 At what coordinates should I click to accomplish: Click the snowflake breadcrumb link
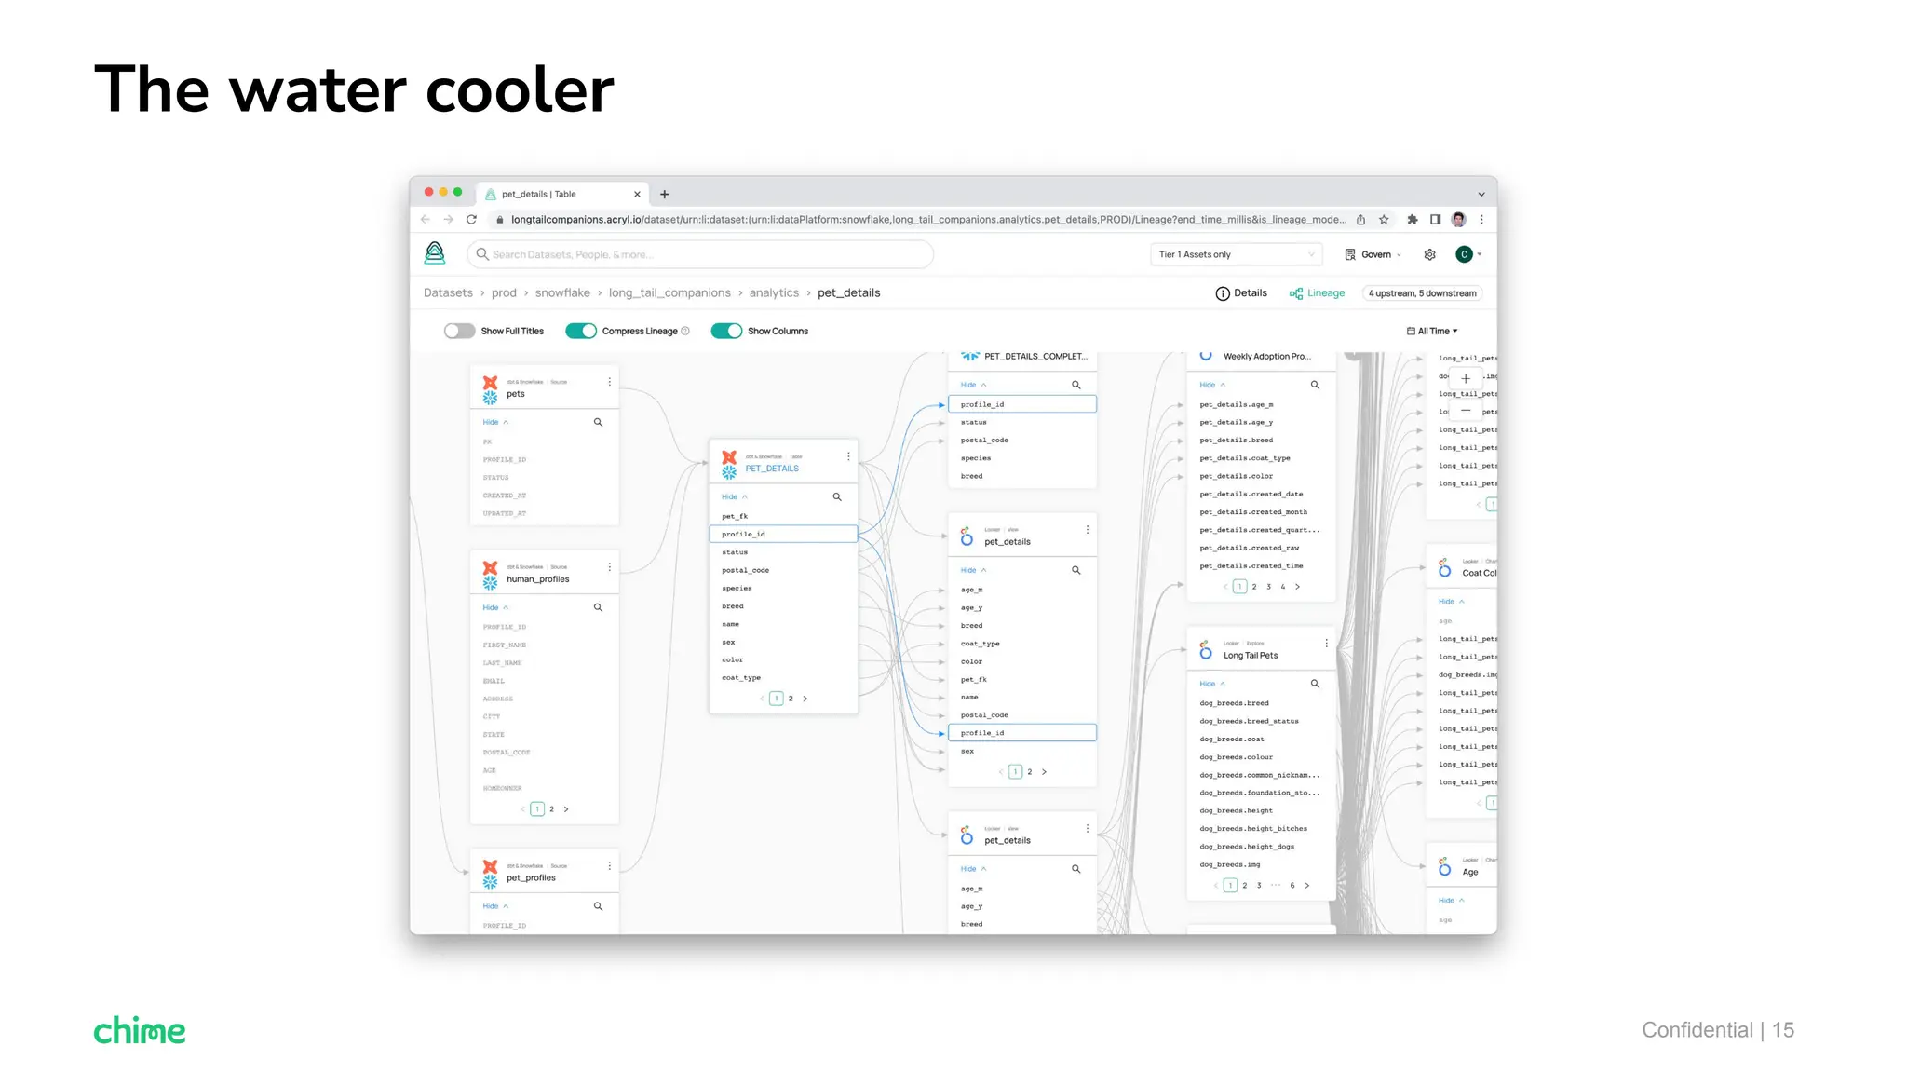pos(562,293)
